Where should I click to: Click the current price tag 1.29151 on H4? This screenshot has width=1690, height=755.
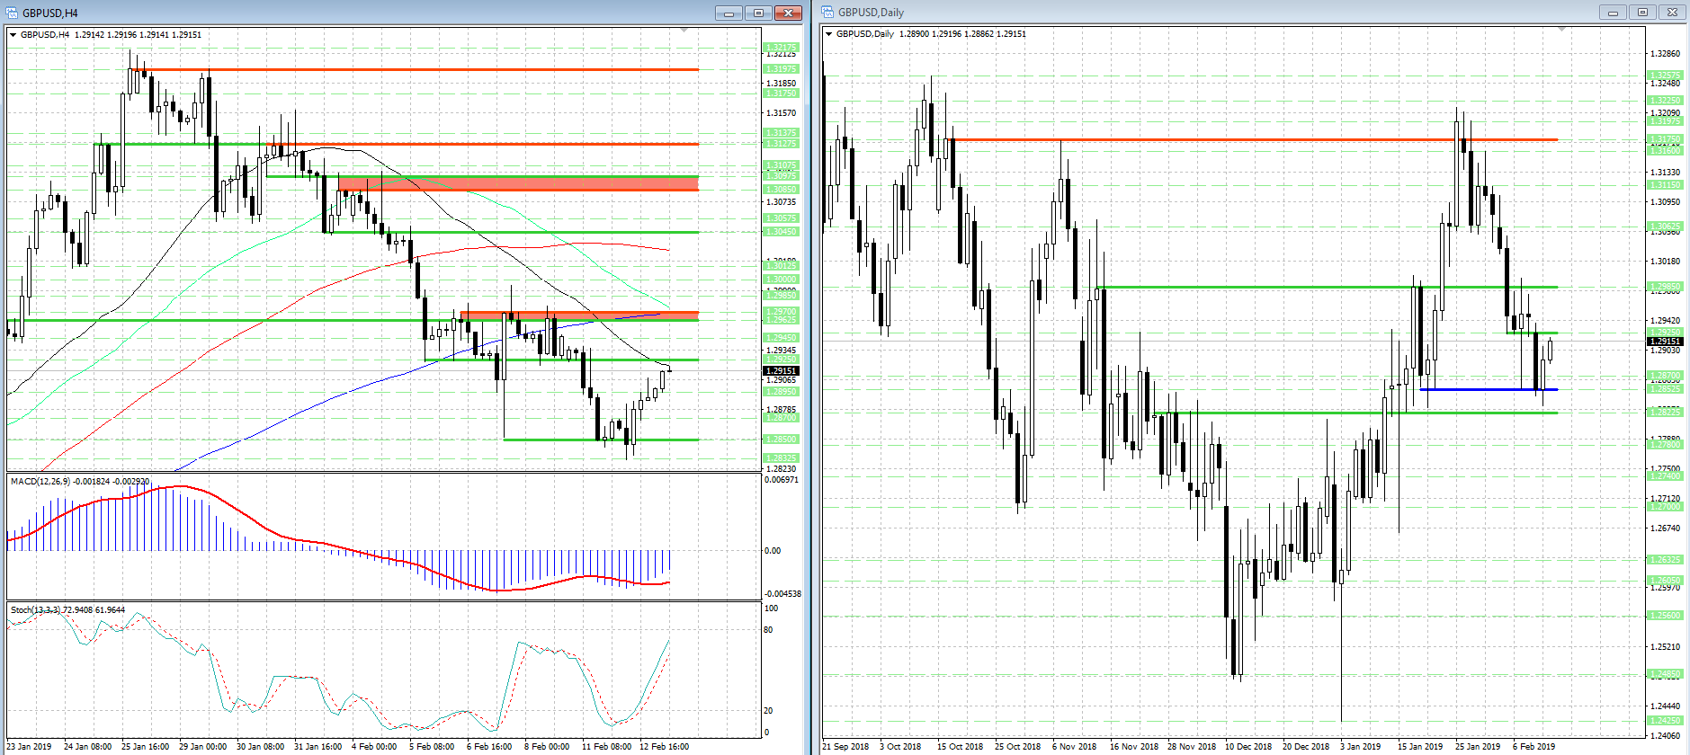pos(781,370)
